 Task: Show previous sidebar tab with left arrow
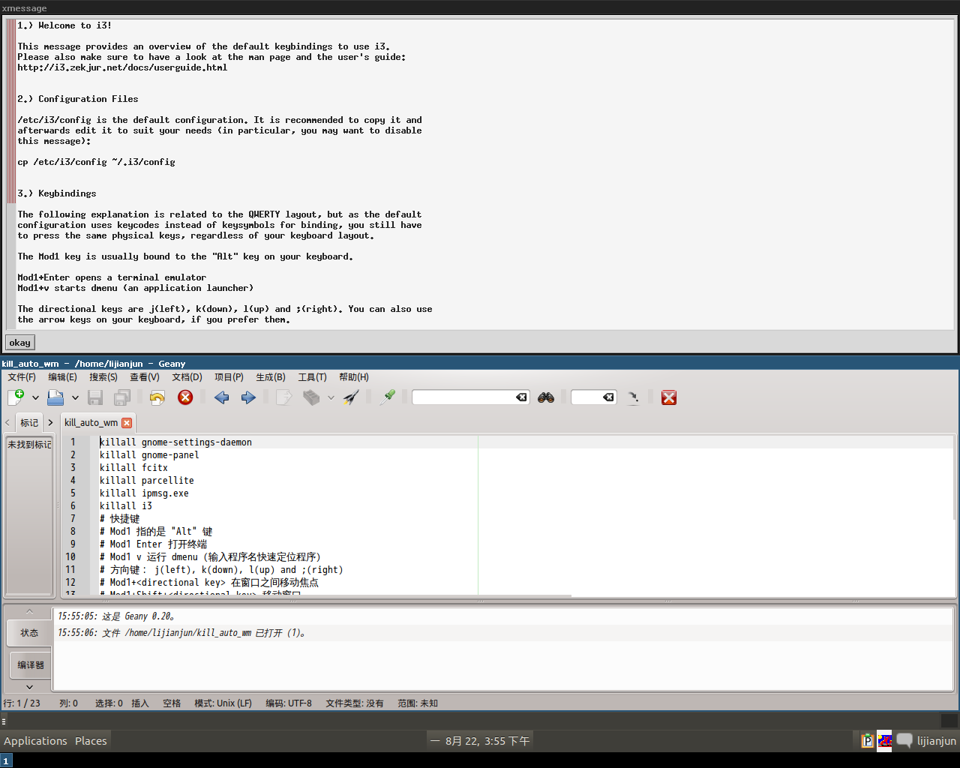point(7,423)
